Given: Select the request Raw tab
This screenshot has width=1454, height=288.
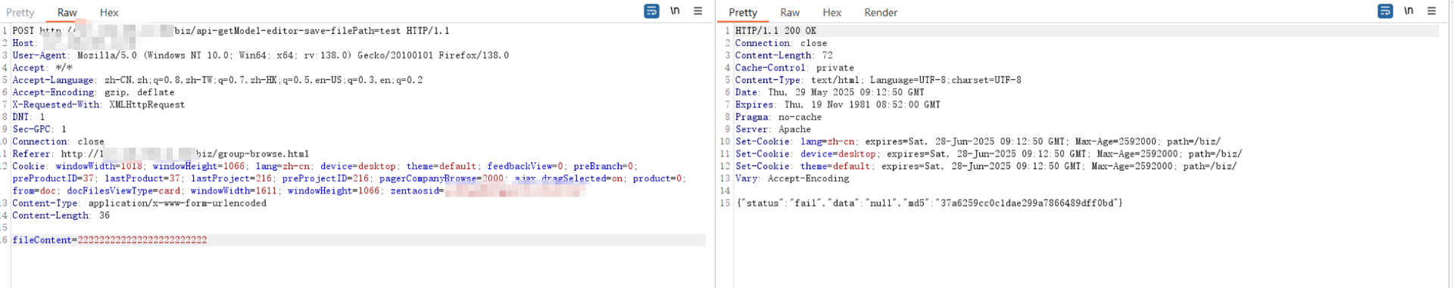Looking at the screenshot, I should tap(67, 13).
